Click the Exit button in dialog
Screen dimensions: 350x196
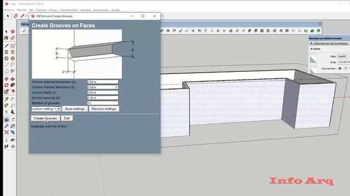point(67,118)
